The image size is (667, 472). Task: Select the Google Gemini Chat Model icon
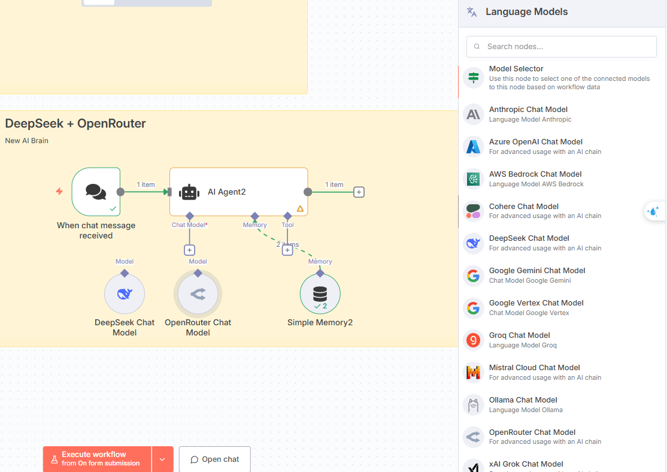point(474,276)
